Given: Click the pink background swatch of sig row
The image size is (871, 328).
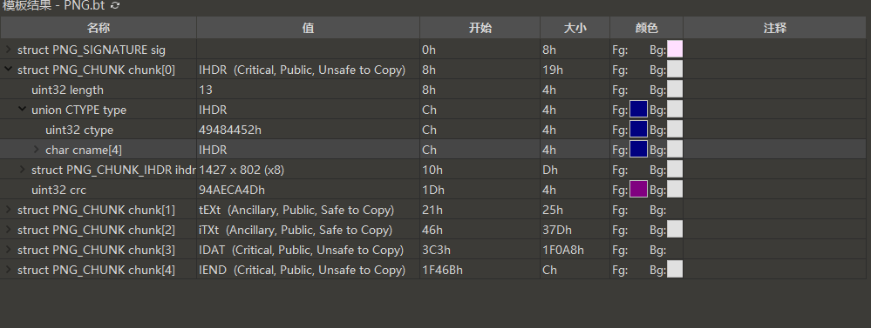Looking at the screenshot, I should (675, 50).
